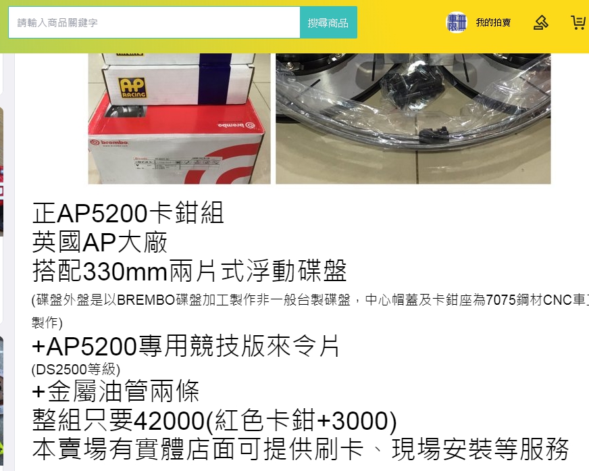Click the +金屬油管兩條 line
Screen dimensions: 589x471
coord(116,391)
